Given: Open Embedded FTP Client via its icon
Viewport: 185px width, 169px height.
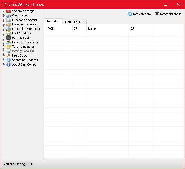Looking at the screenshot, I should click(9, 29).
